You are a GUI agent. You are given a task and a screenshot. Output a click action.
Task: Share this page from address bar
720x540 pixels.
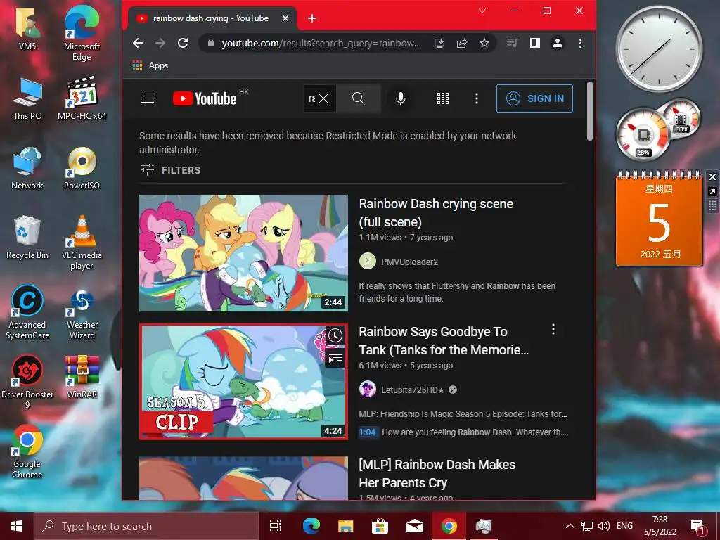point(462,43)
